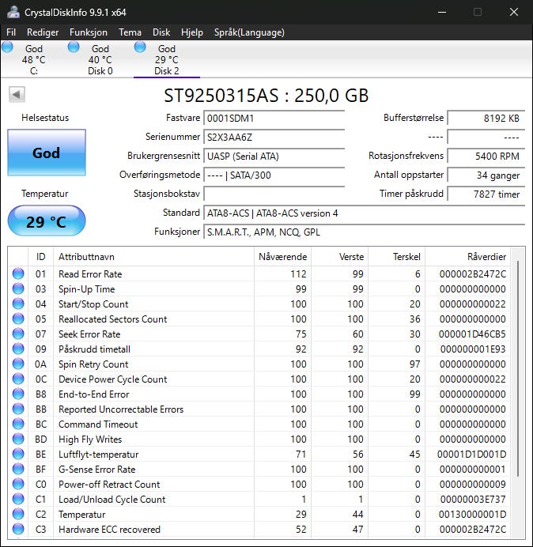
Task: Click the 29 °C temperature button
Action: click(47, 221)
